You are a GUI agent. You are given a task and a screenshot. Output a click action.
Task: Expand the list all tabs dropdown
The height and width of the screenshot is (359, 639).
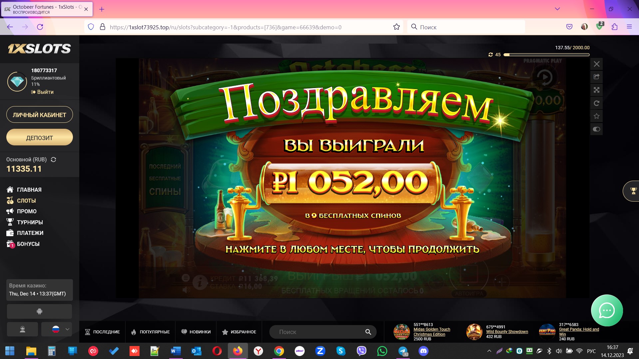[557, 9]
